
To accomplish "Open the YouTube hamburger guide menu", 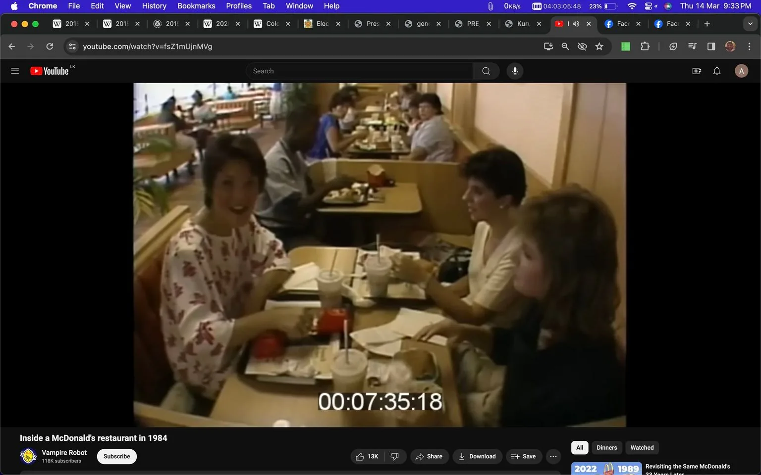I will tap(15, 71).
